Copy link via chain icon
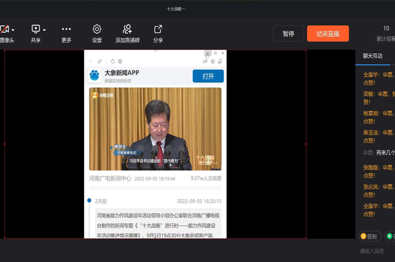 [x=100, y=62]
